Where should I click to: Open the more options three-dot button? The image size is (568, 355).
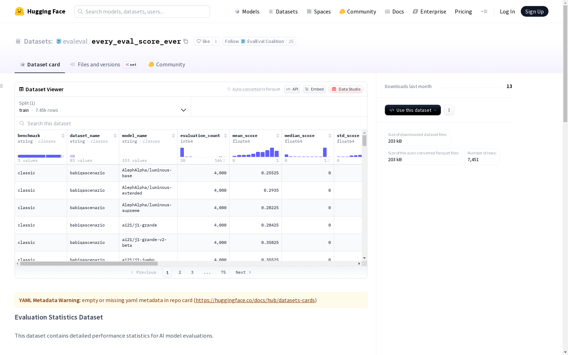pos(449,110)
